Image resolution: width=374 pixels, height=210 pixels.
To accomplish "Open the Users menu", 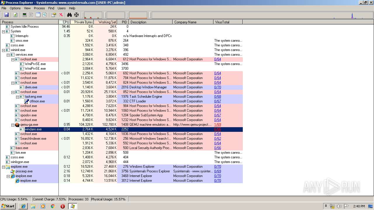I will point(62,8).
